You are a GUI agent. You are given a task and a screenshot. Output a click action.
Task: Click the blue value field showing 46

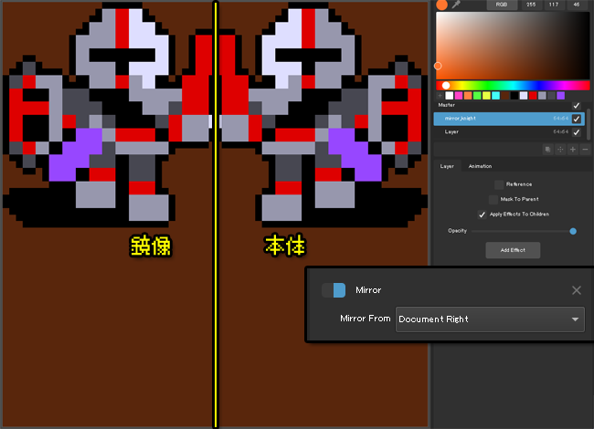(577, 5)
